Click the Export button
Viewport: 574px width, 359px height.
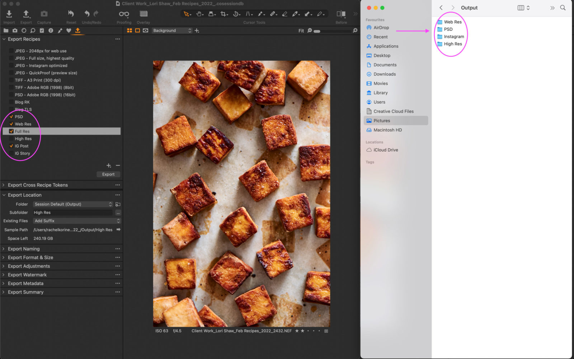tap(108, 174)
